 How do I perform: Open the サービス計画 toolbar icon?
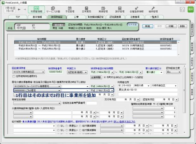pos(54,9)
